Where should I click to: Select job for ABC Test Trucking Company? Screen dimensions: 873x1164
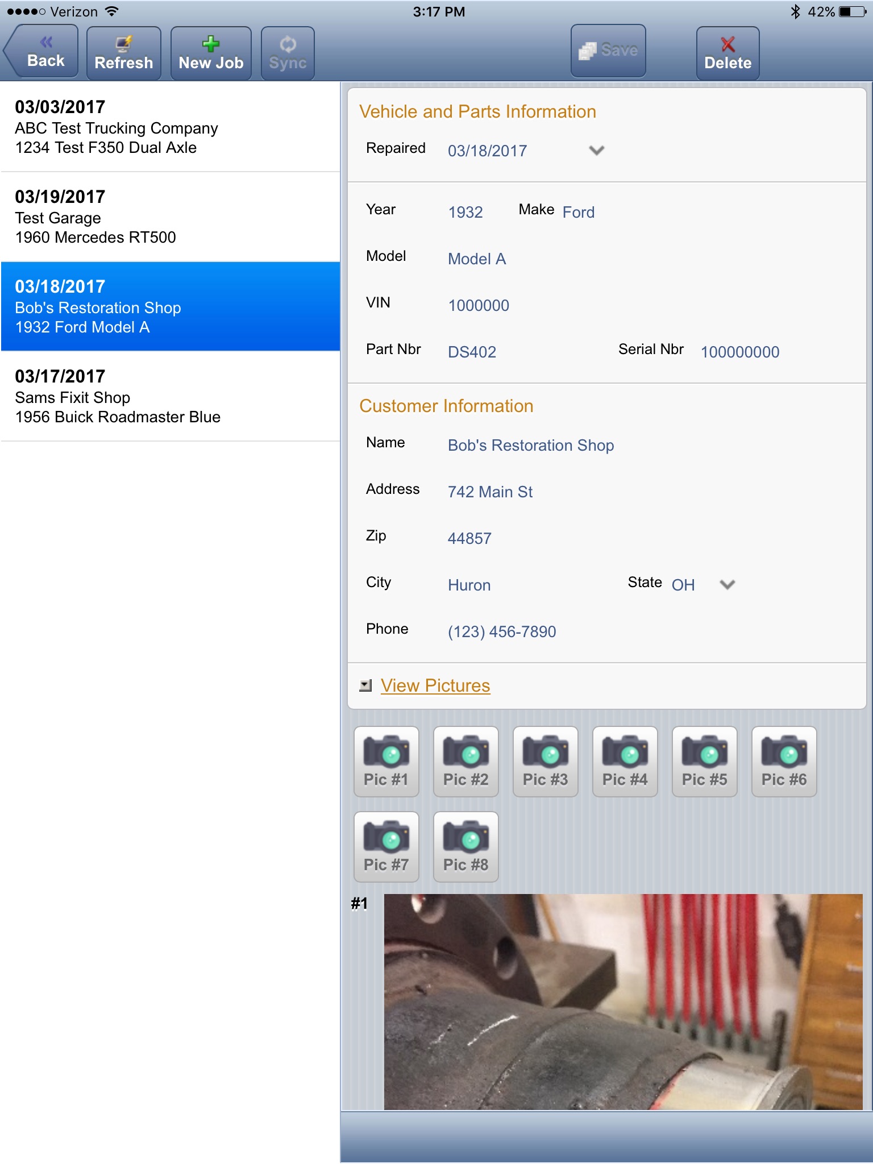click(171, 127)
